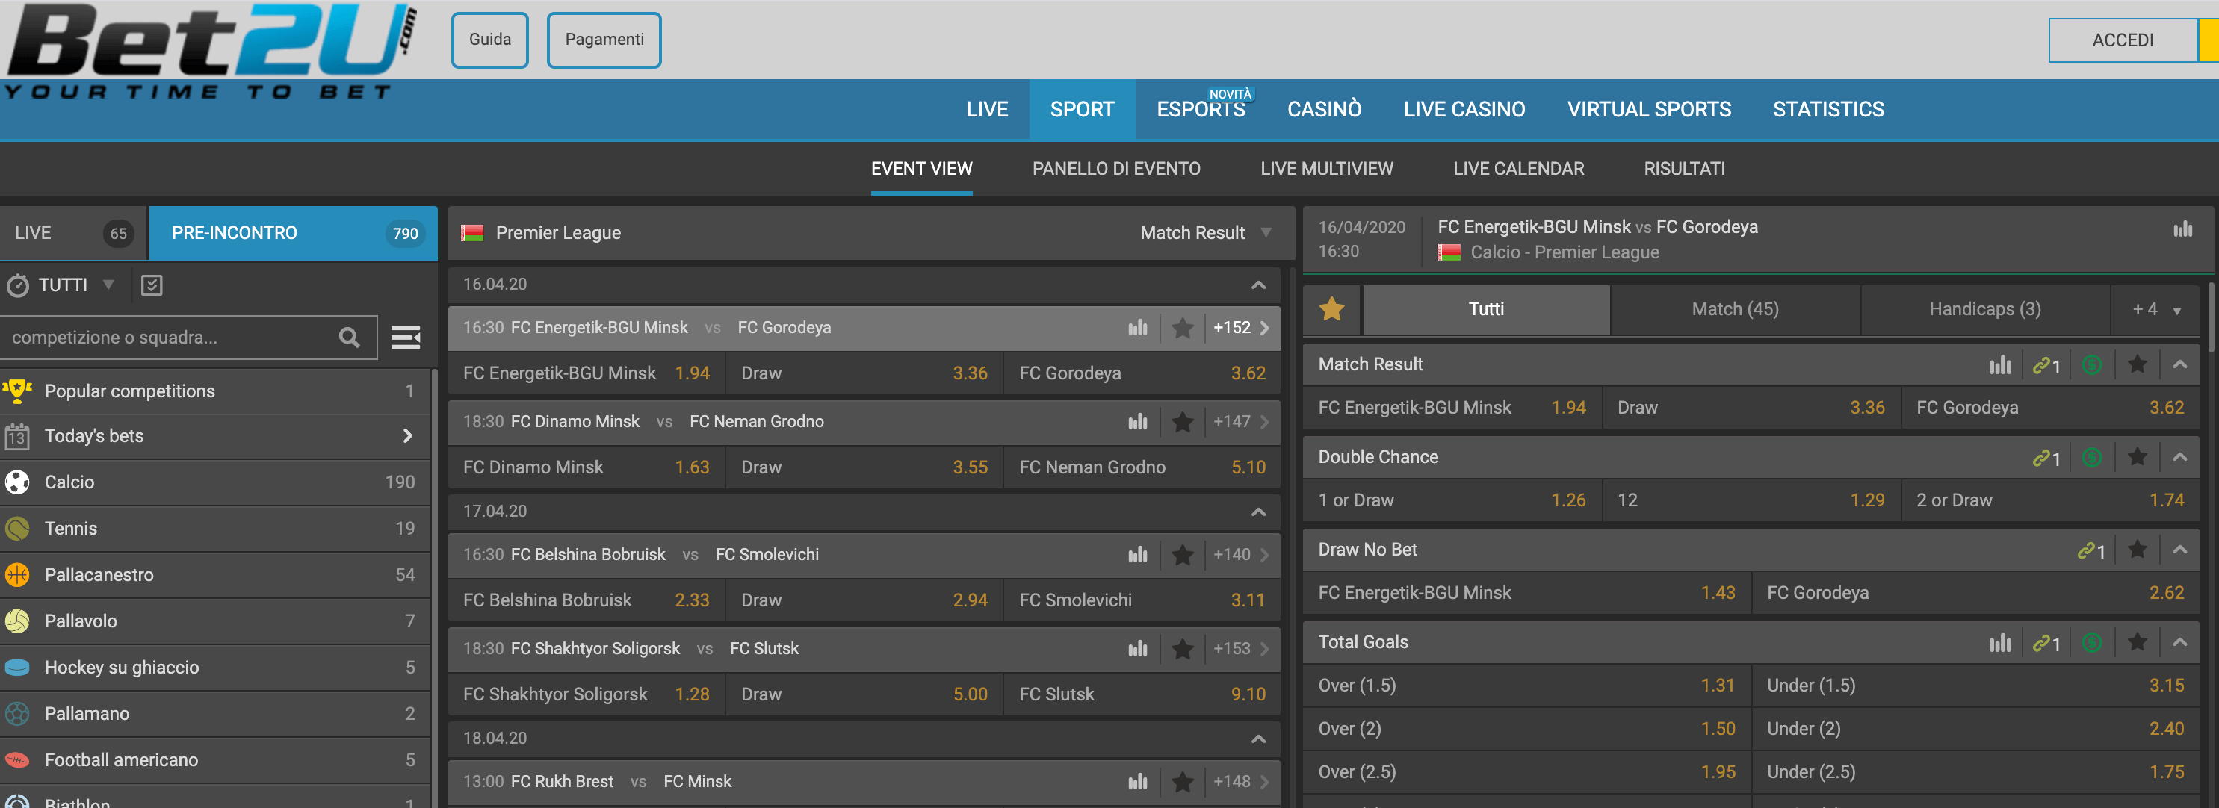
Task: Expand the +4 more market tabs dropdown
Action: [2156, 309]
